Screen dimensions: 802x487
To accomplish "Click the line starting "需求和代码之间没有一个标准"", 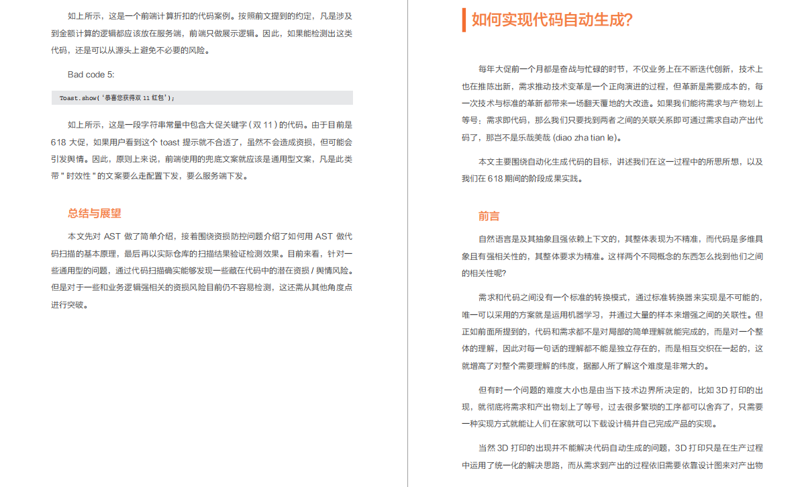I will click(620, 298).
